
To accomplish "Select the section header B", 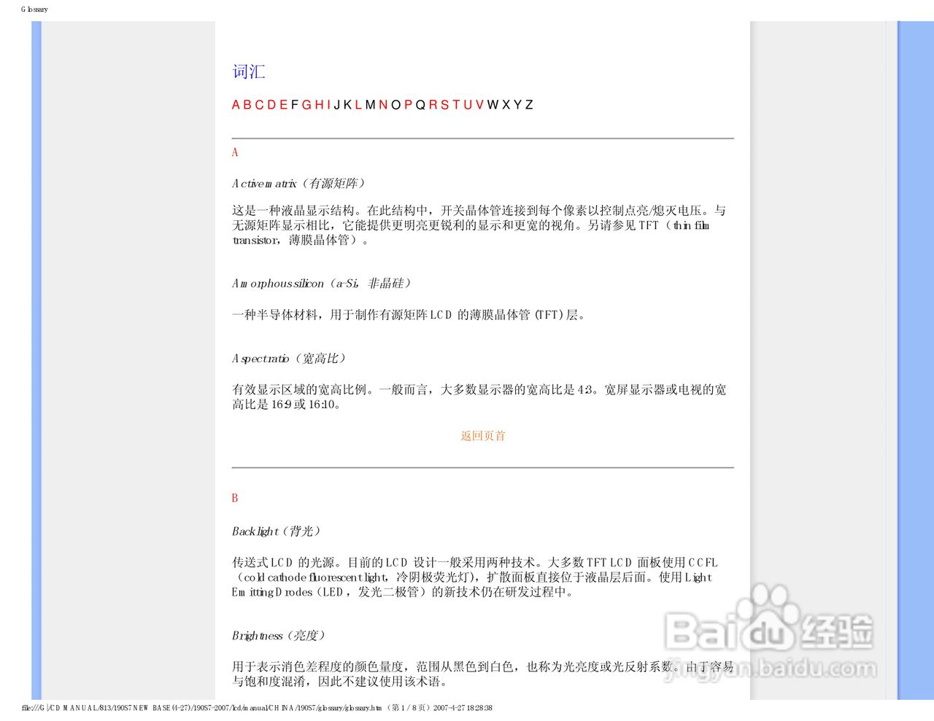I will (x=235, y=497).
